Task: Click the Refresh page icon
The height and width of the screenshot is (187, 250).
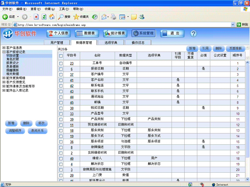Action: point(44,17)
